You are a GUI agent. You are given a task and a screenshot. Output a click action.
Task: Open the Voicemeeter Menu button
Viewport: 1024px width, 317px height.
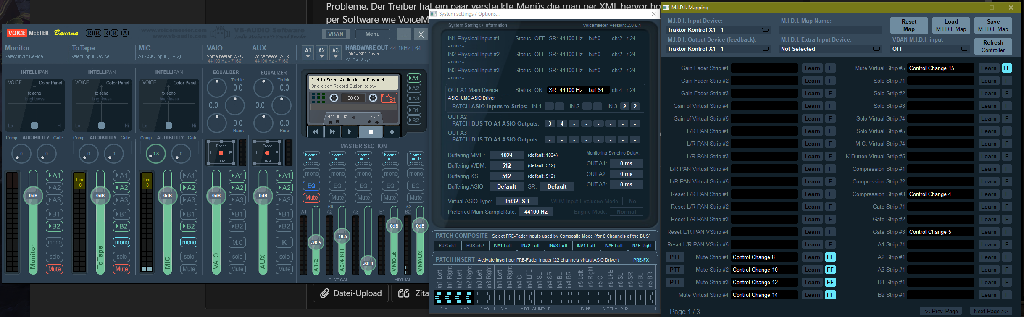tap(372, 34)
